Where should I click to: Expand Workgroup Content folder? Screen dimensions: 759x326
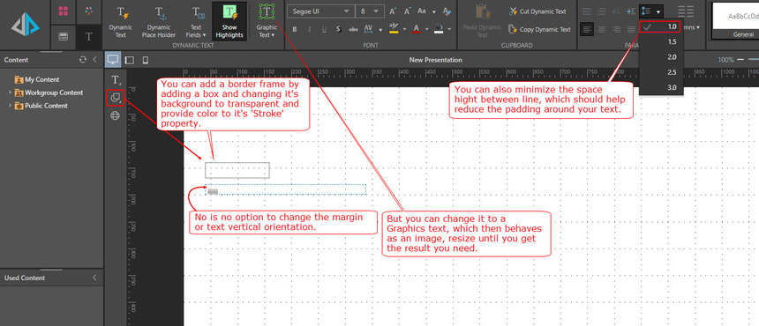pos(11,93)
